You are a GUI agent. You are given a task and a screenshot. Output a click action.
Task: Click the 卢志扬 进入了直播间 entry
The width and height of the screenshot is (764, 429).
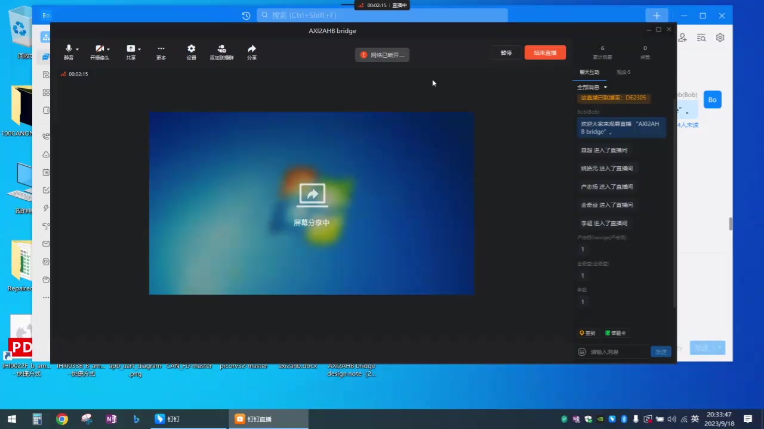point(606,186)
